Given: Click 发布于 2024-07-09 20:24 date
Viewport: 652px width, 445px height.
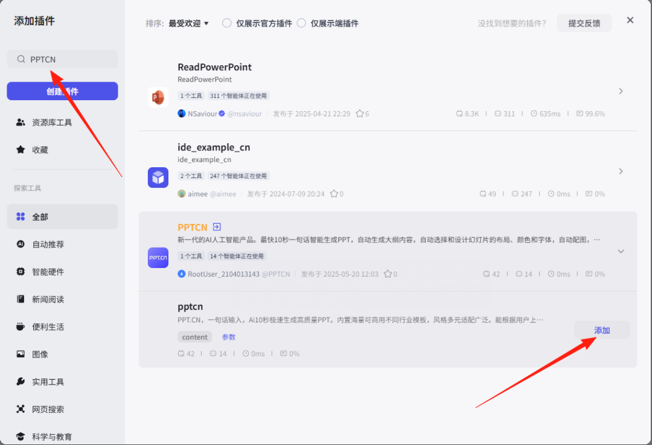Looking at the screenshot, I should point(286,194).
